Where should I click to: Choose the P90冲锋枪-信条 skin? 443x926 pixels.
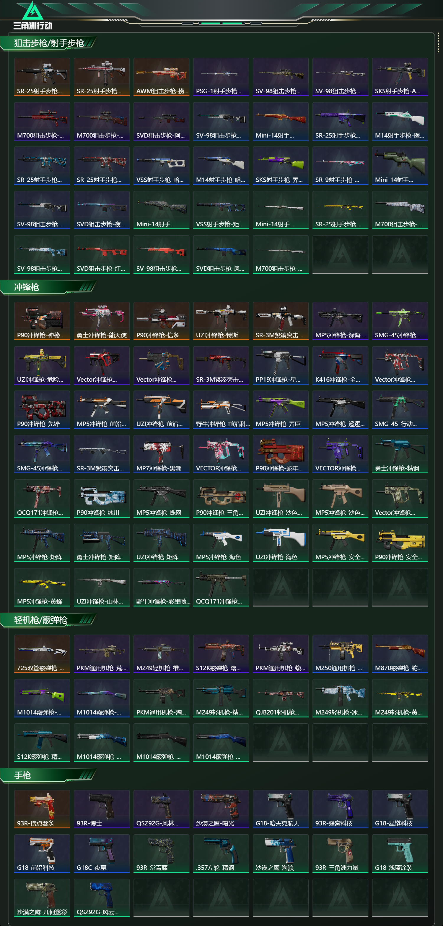click(x=162, y=321)
